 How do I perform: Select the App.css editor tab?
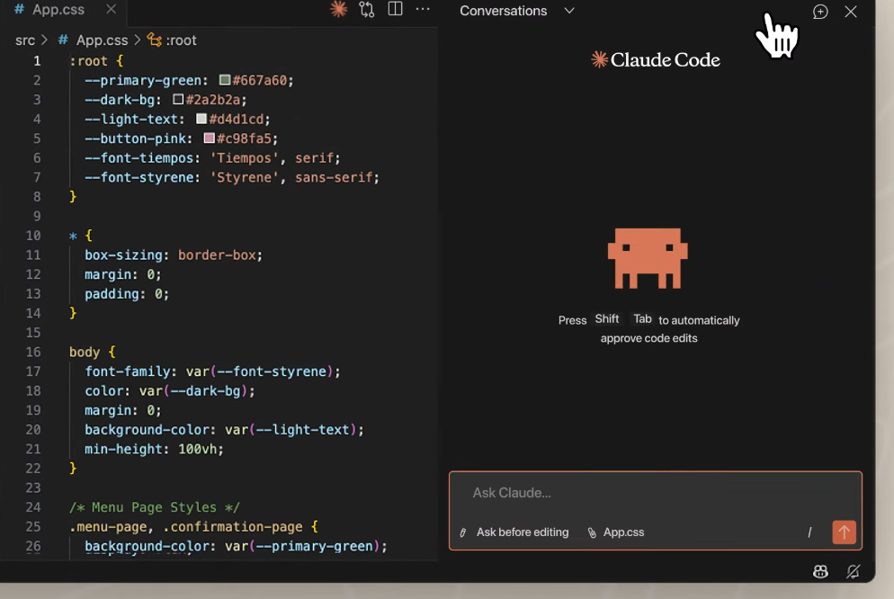coord(58,10)
